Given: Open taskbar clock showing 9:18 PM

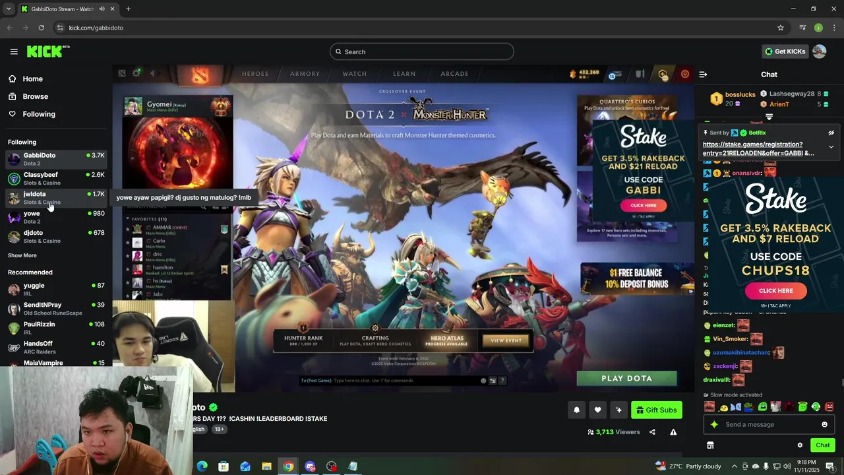Looking at the screenshot, I should click(806, 466).
